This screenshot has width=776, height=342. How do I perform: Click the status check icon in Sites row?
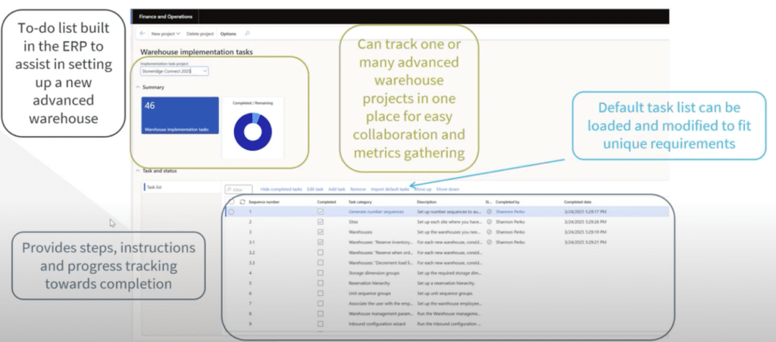[x=489, y=222]
